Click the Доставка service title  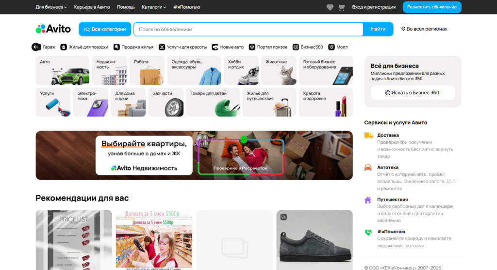[x=388, y=135]
